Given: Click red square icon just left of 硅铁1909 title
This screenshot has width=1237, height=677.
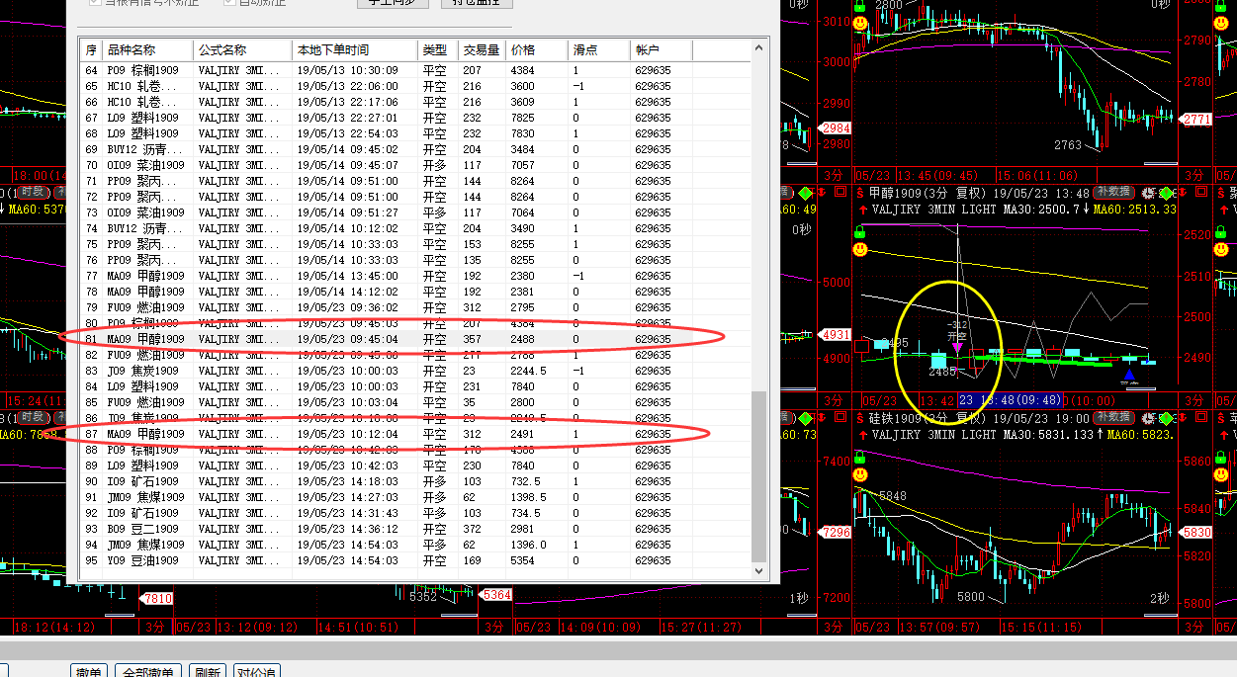Looking at the screenshot, I should coord(841,419).
